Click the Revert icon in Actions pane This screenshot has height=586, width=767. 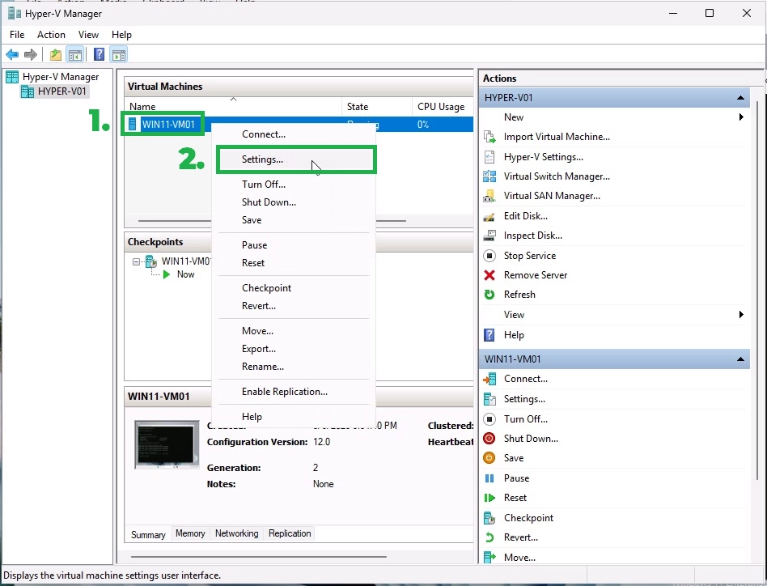(x=489, y=537)
